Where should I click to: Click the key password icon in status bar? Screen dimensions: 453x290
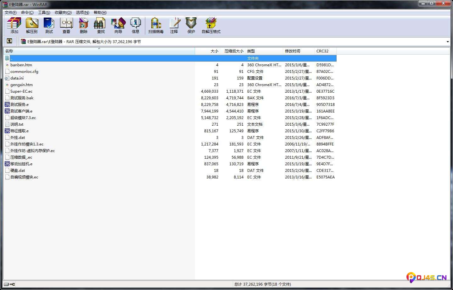click(x=12, y=284)
